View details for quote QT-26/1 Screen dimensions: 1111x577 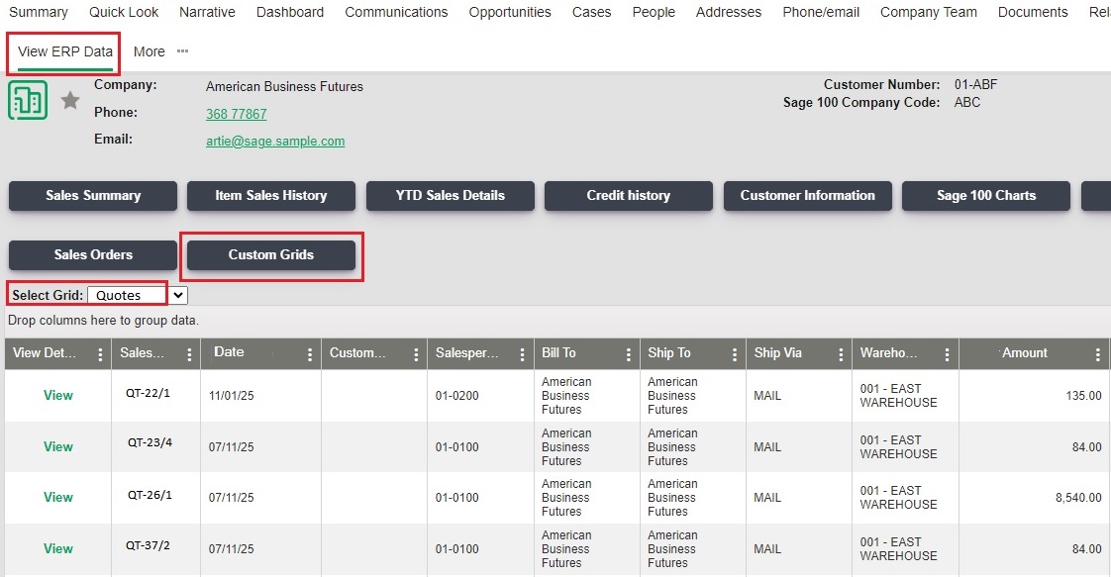(58, 498)
